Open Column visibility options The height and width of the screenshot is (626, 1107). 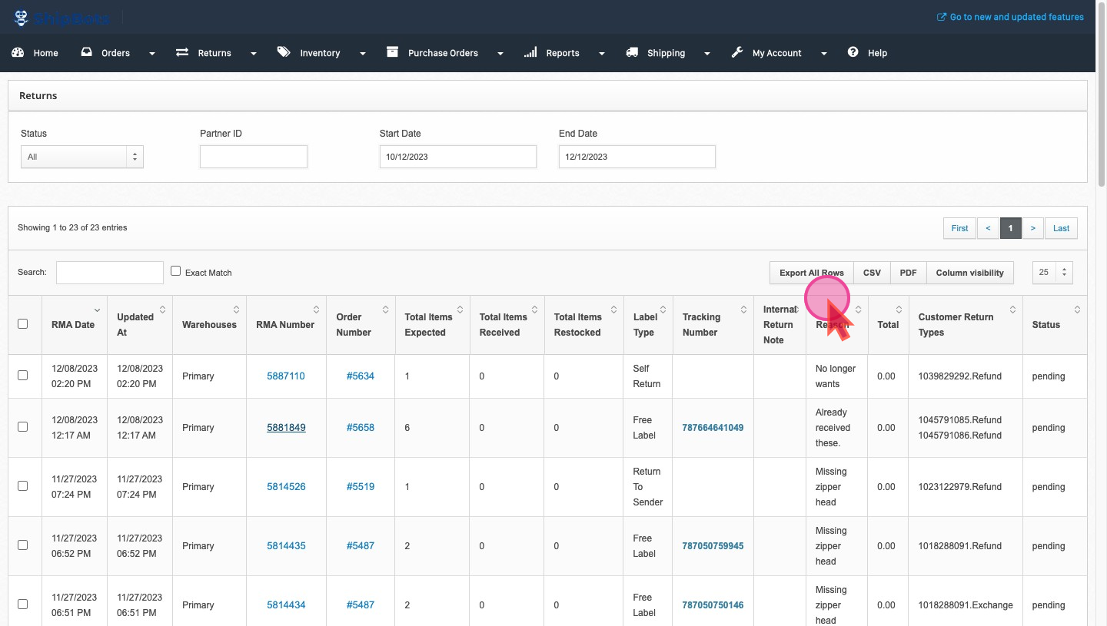(970, 273)
